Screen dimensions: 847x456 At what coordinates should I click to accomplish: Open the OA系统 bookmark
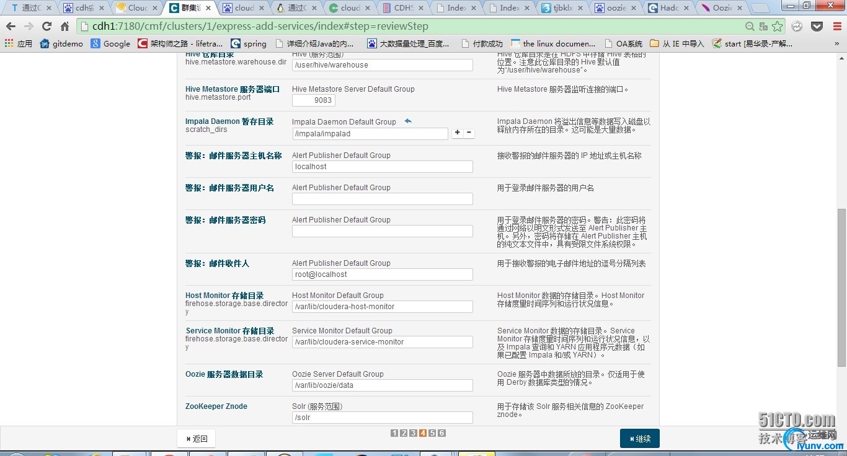click(x=623, y=43)
